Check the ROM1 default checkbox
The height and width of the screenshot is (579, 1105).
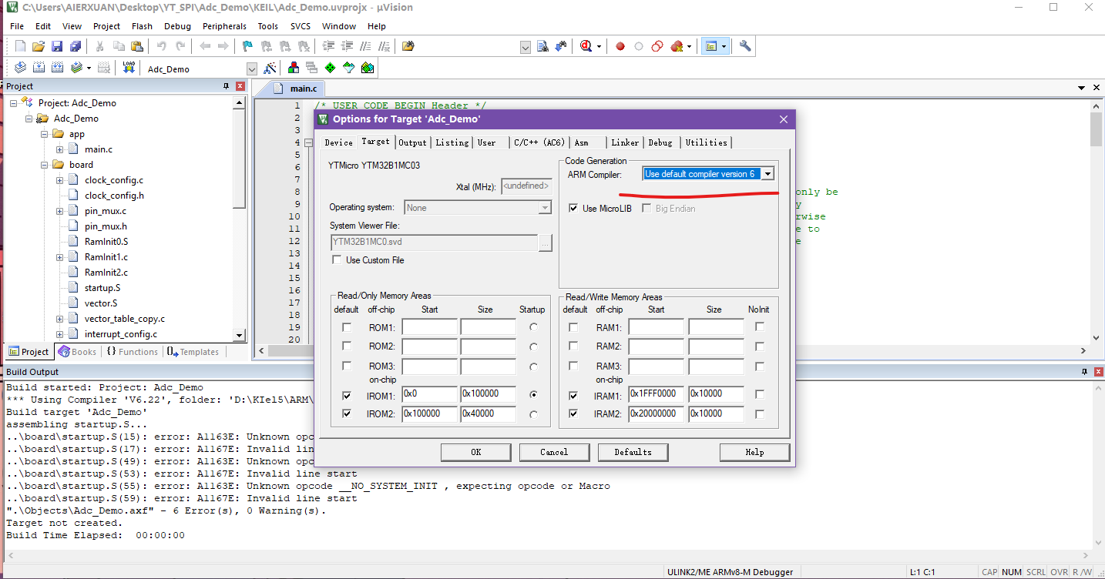point(347,327)
